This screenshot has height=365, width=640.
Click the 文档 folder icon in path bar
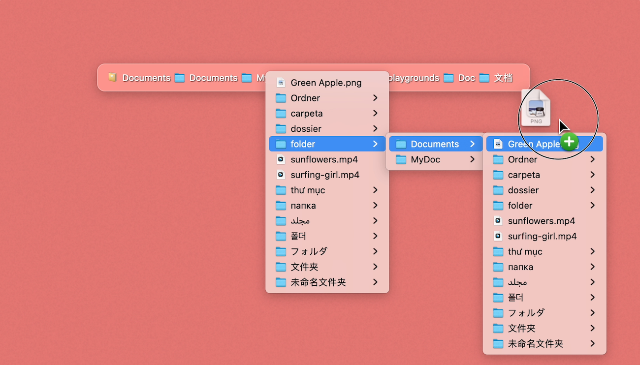click(x=484, y=78)
